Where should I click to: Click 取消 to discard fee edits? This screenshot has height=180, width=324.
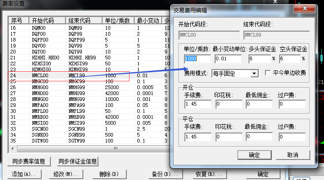click(293, 155)
